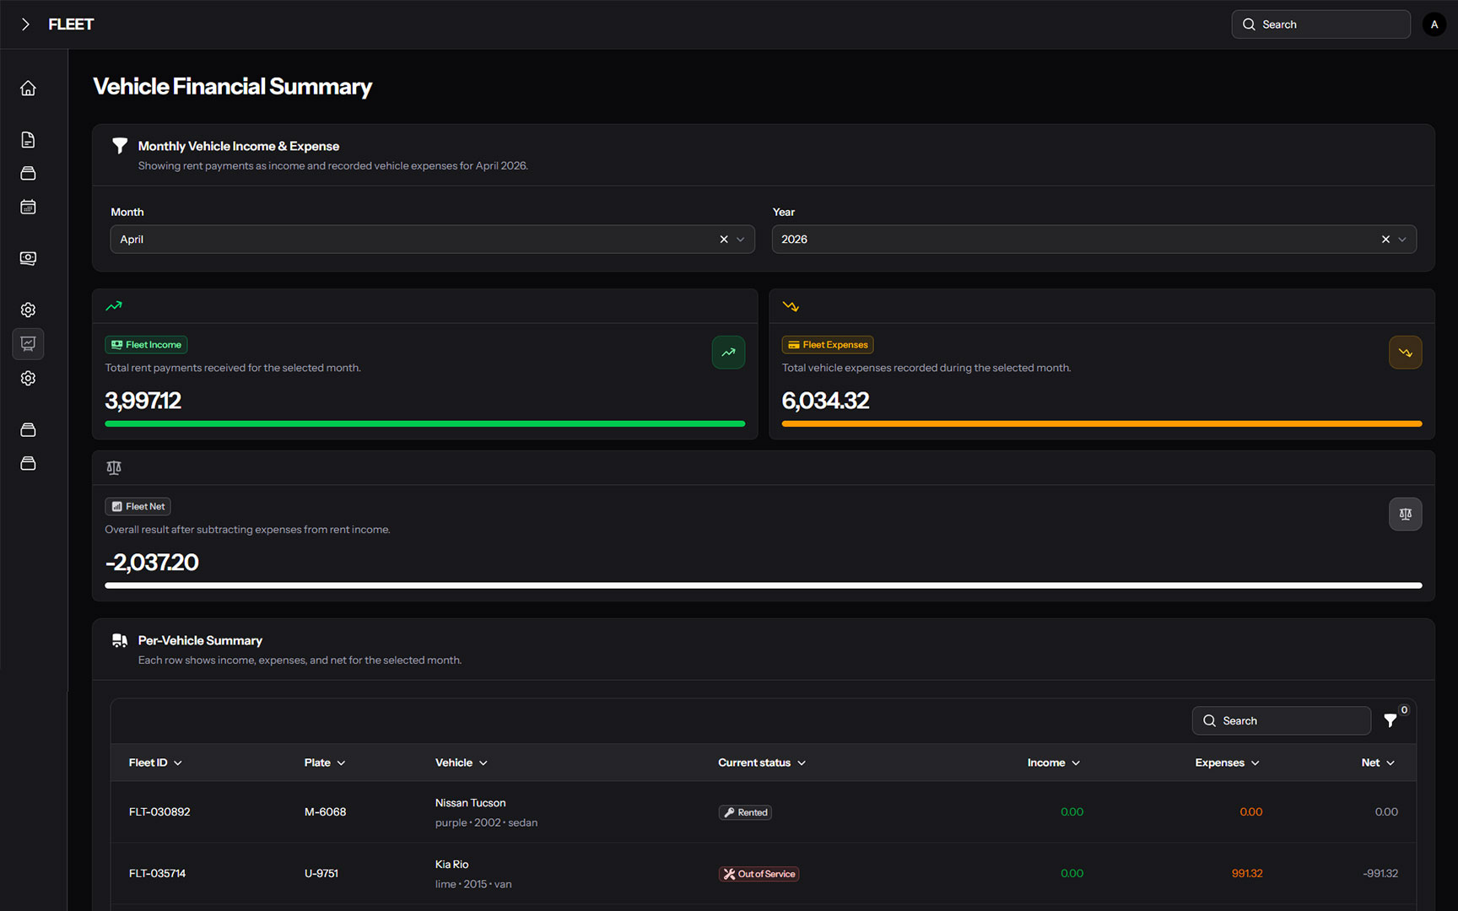
Task: Expand the Month field chevron arrow
Action: [x=740, y=240]
